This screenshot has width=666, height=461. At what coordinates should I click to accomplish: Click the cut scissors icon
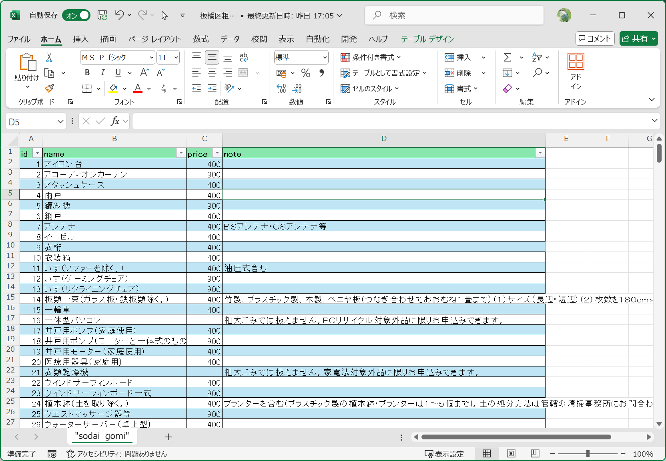[x=49, y=58]
